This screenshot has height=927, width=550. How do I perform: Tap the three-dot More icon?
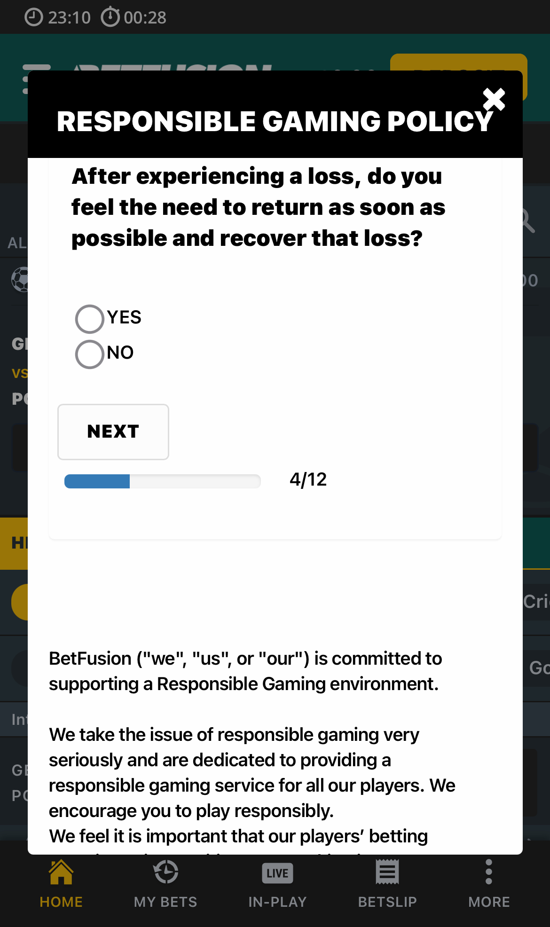(489, 872)
